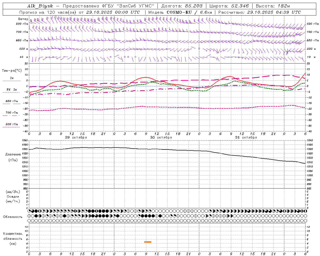Click 'Прогноз на 120 часа(ов)' forecast text
This screenshot has width=320, height=256.
pos(48,12)
